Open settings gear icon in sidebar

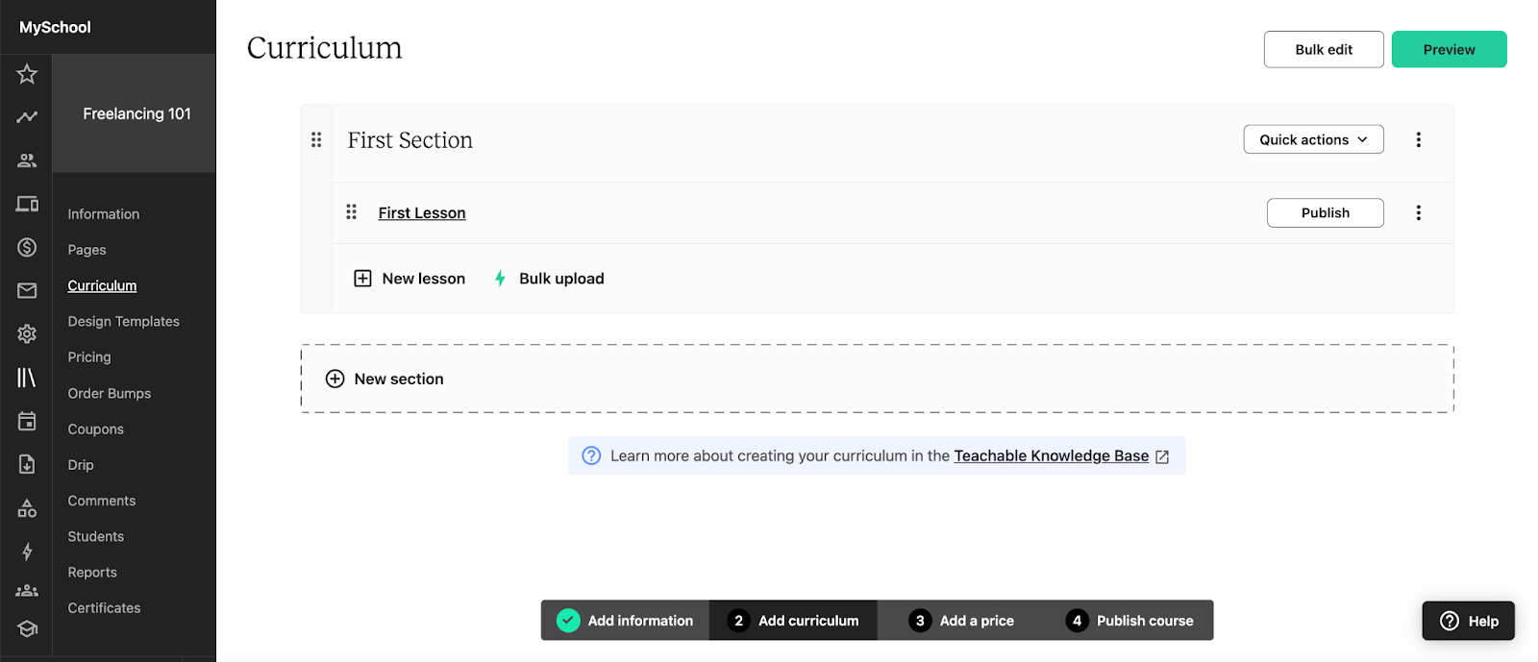coord(27,333)
